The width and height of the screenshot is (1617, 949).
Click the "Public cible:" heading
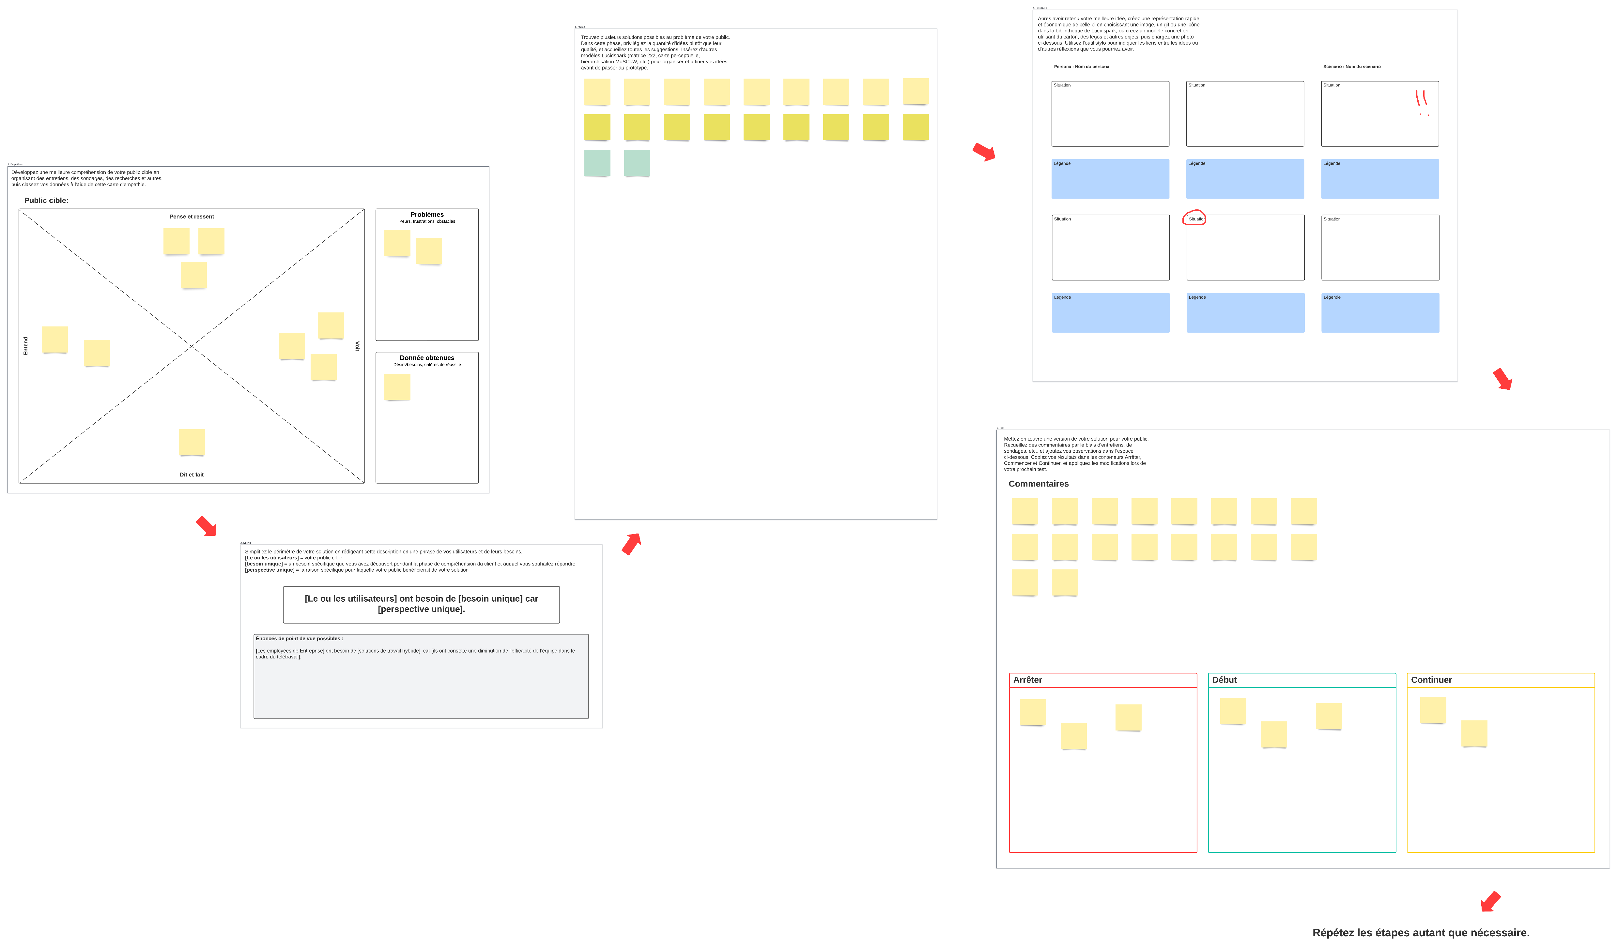[46, 201]
